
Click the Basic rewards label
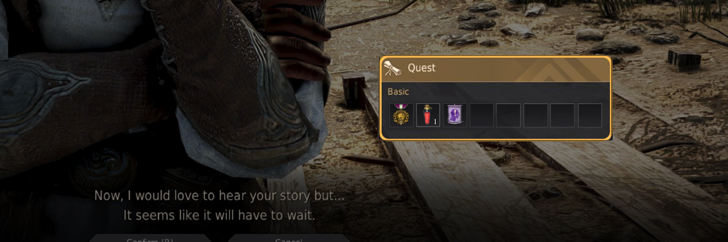pyautogui.click(x=398, y=92)
